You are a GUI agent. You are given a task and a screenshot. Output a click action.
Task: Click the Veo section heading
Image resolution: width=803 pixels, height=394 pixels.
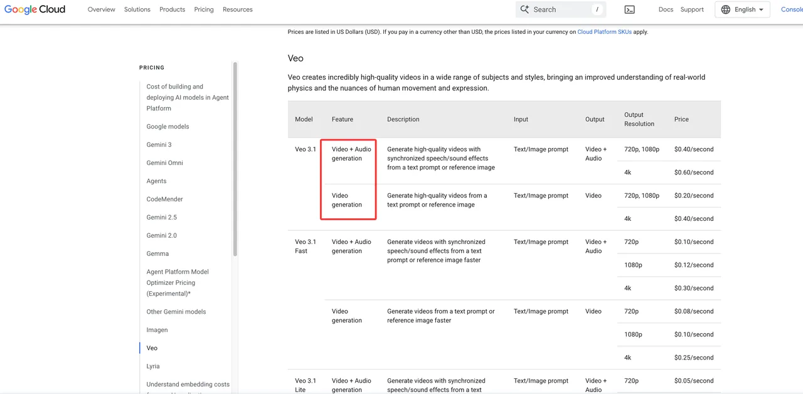coord(295,58)
